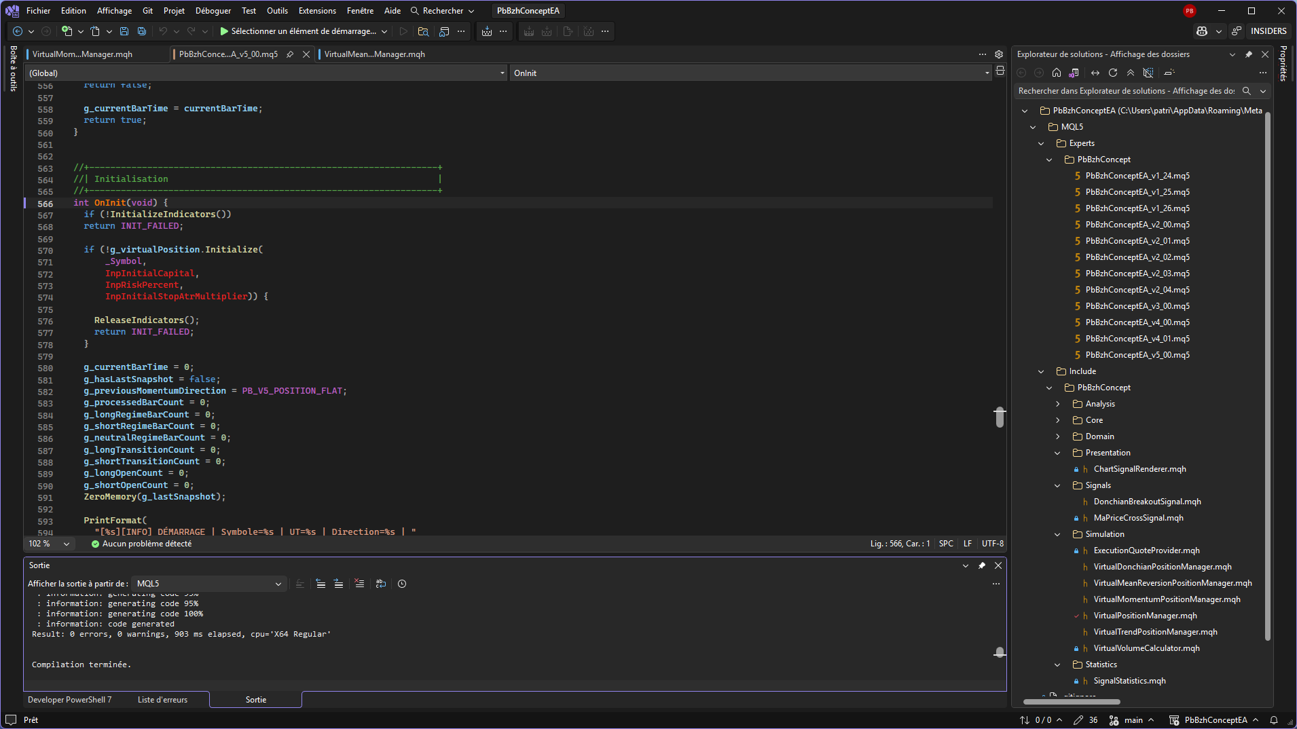Click the split editor icon right of OnInit
The width and height of the screenshot is (1297, 729).
pyautogui.click(x=1000, y=71)
